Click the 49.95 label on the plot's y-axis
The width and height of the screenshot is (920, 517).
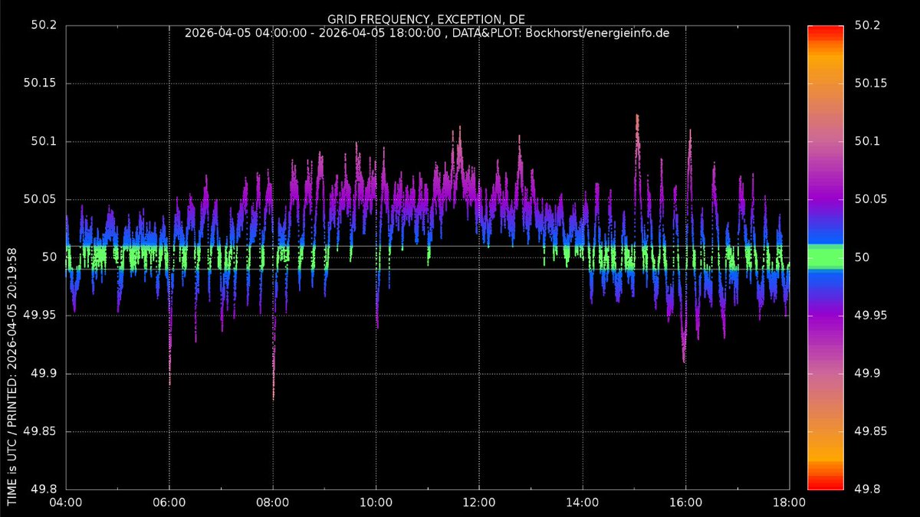tap(41, 316)
